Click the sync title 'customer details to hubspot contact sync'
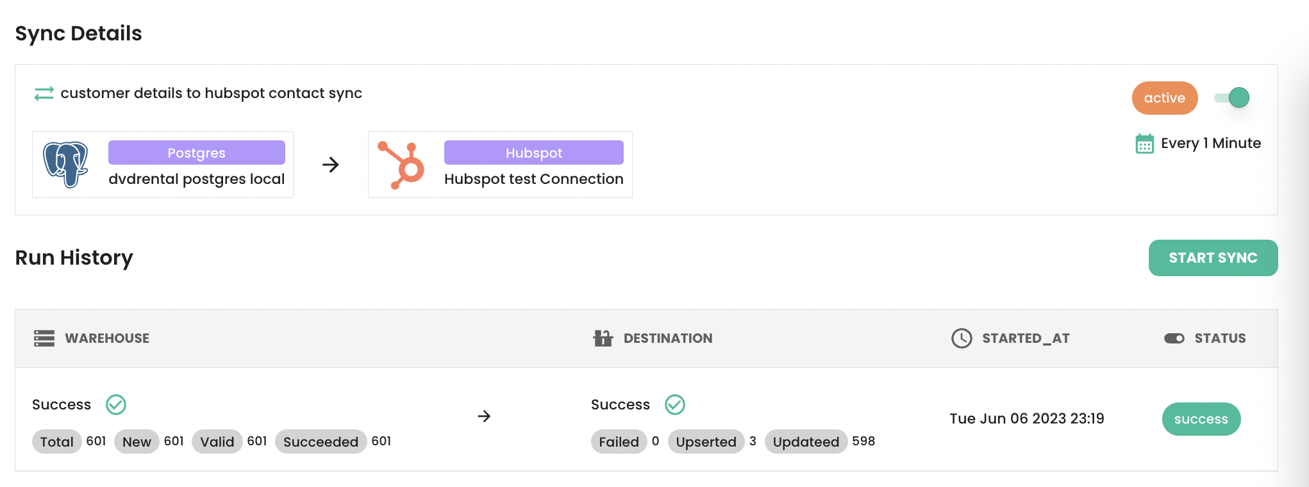1309x487 pixels. tap(212, 94)
